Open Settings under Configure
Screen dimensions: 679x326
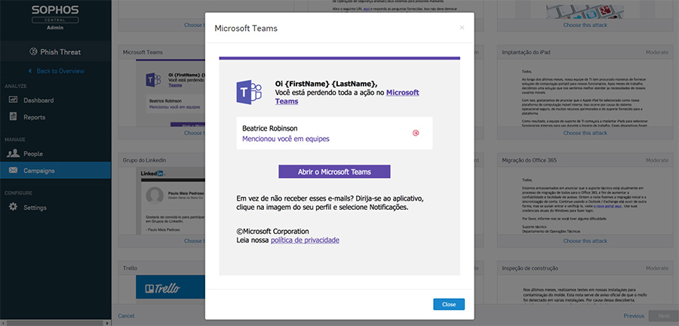point(55,208)
